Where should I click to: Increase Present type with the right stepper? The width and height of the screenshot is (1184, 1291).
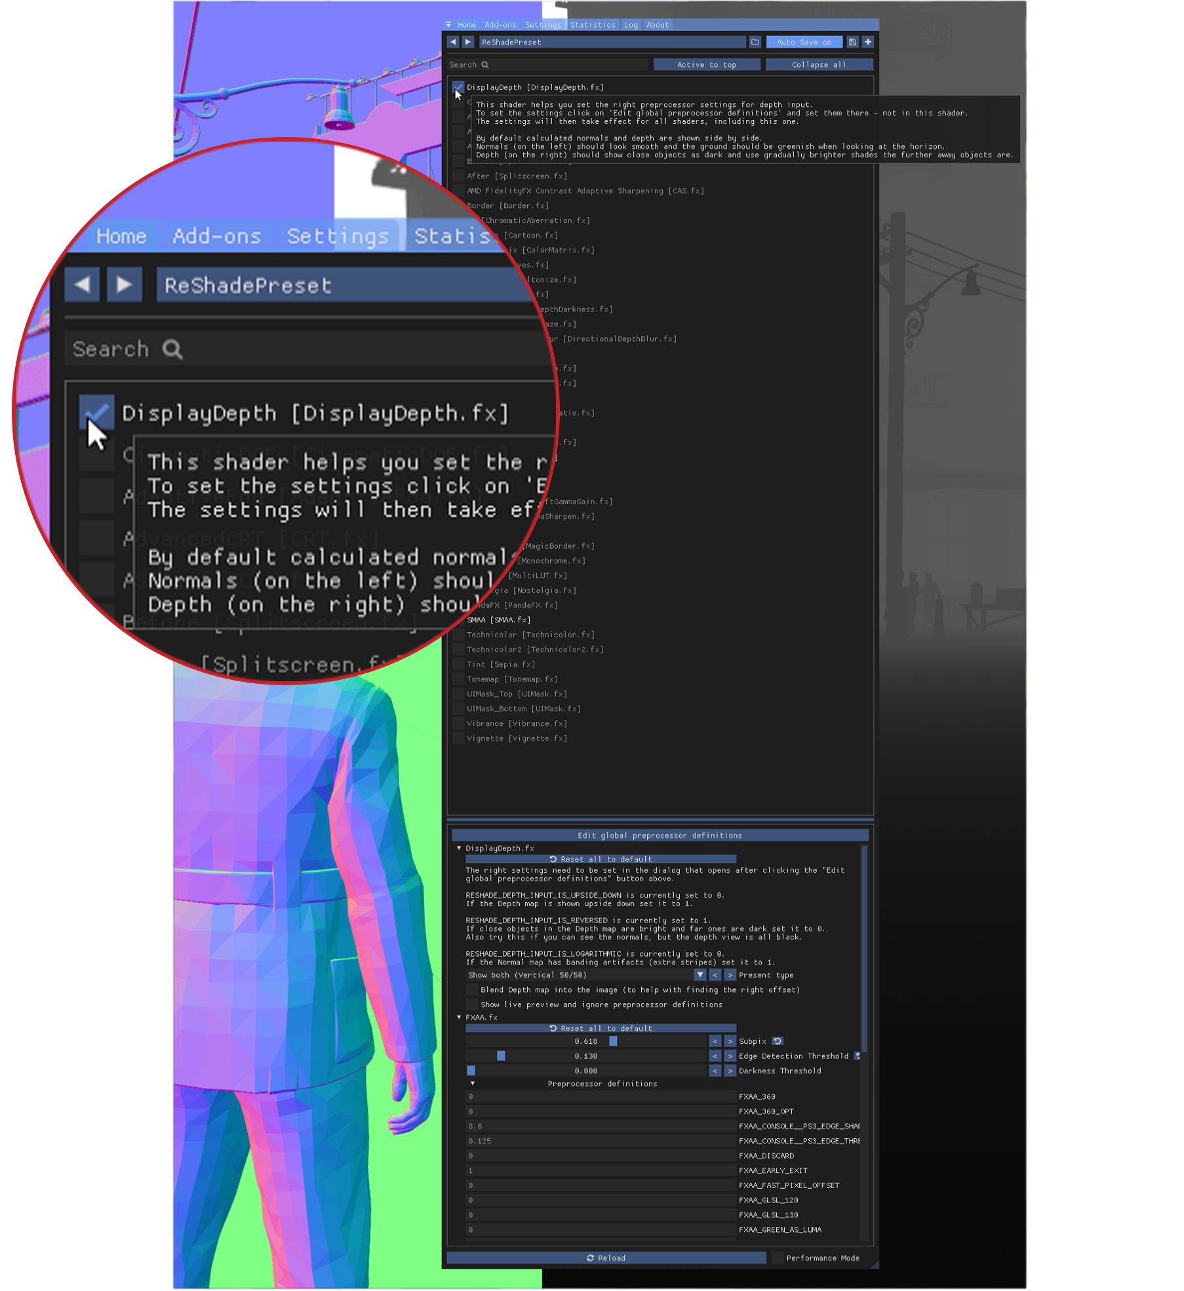[730, 975]
